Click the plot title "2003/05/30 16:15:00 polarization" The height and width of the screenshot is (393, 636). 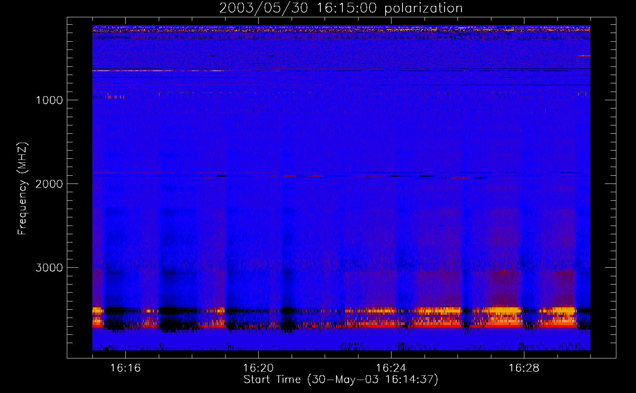coord(341,8)
